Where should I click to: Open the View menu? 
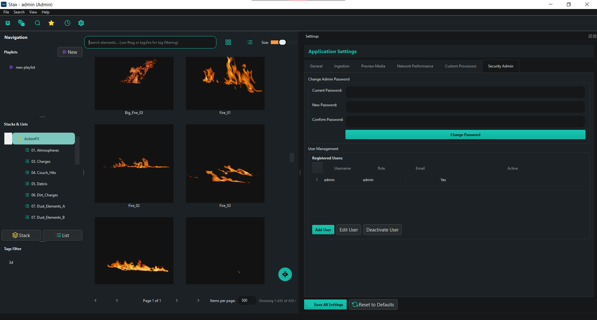pos(33,12)
